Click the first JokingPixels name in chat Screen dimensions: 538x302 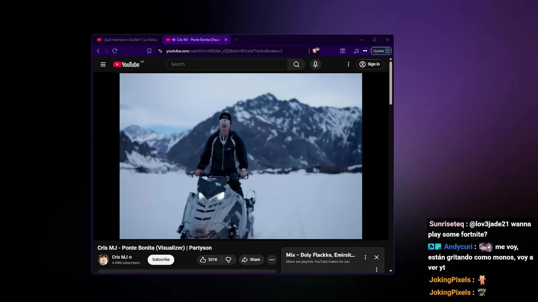(x=450, y=280)
